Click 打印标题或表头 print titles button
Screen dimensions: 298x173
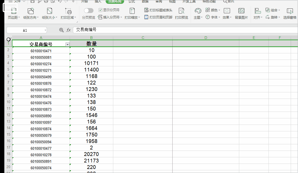pos(158,10)
